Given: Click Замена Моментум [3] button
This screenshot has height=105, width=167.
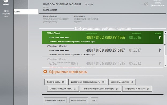Looking at the screenshot, I should click(122, 82).
